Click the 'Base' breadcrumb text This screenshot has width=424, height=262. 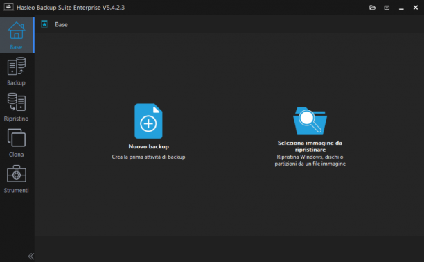pyautogui.click(x=61, y=25)
